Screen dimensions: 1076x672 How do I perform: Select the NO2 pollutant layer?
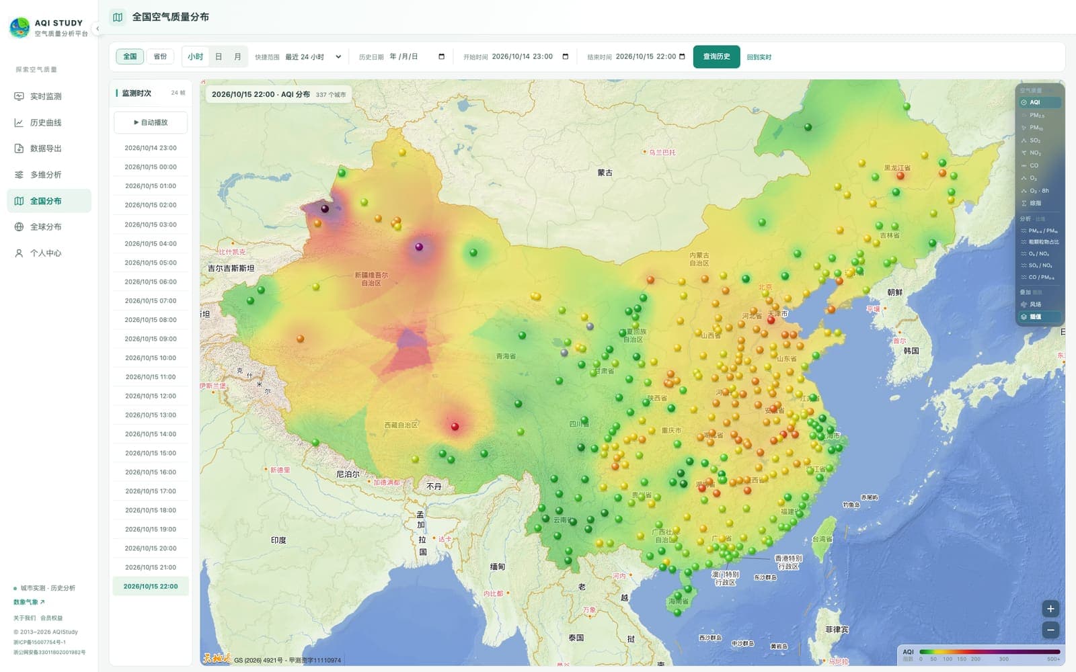(x=1040, y=153)
